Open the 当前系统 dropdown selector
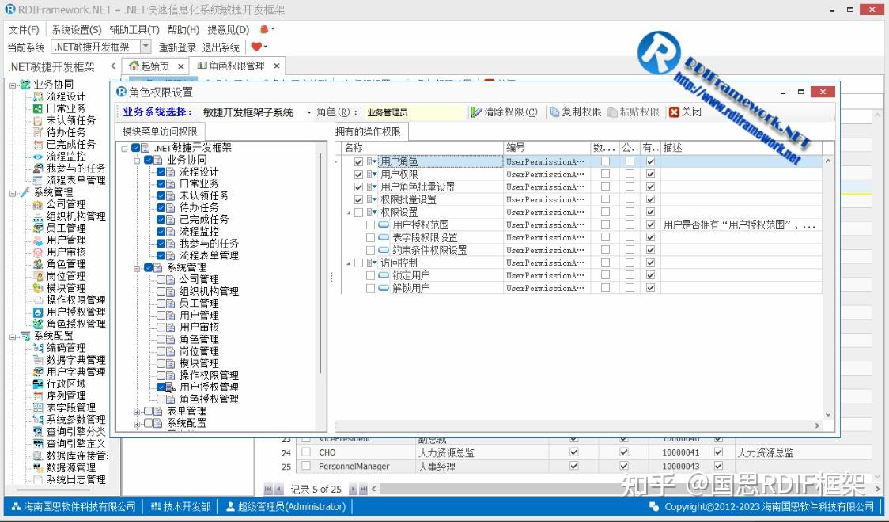The height and width of the screenshot is (522, 889). coord(145,47)
